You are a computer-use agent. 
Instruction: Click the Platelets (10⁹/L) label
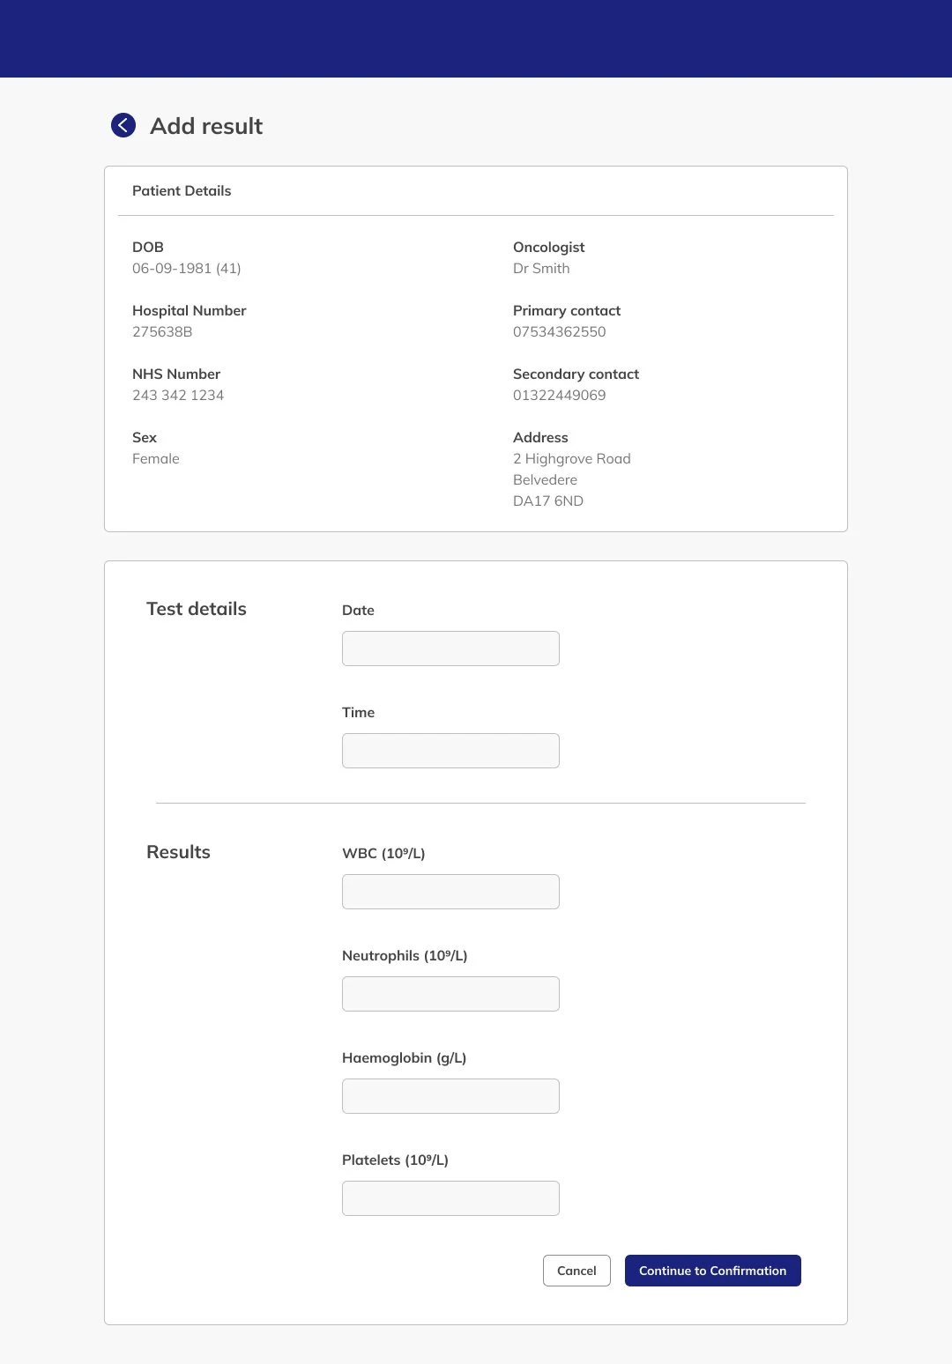[x=395, y=1160]
